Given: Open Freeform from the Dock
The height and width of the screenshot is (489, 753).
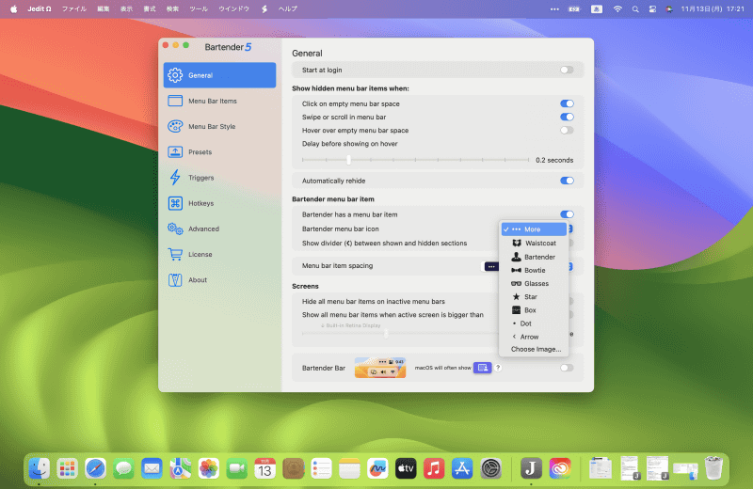Looking at the screenshot, I should point(377,468).
